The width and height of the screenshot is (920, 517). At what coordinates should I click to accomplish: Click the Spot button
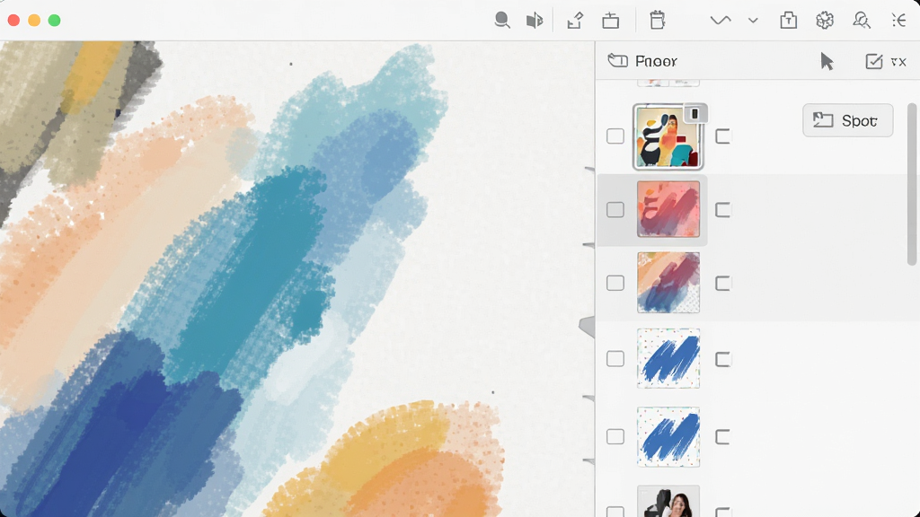pos(847,121)
